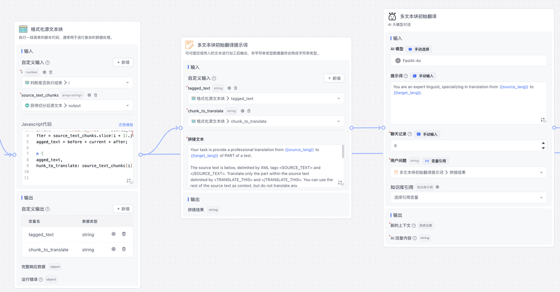The image size is (560, 292).
Task: Click the concatenated text scrollbar
Action: point(343,151)
